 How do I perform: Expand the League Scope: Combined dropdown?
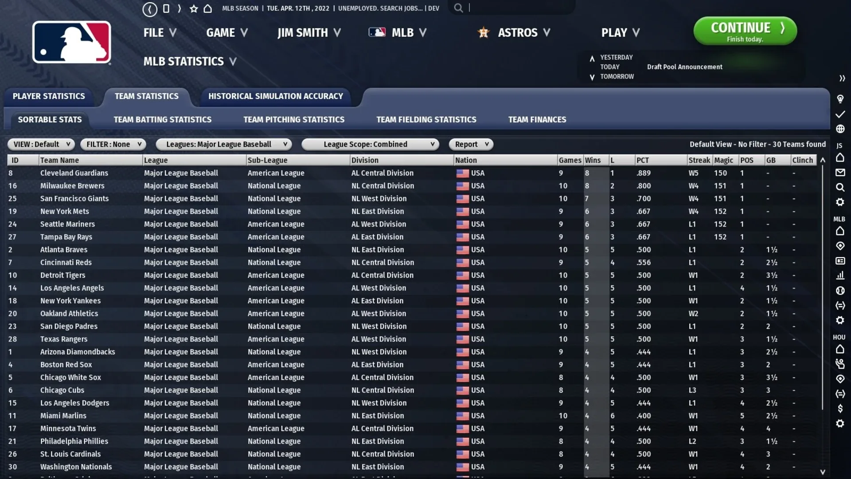click(x=370, y=144)
